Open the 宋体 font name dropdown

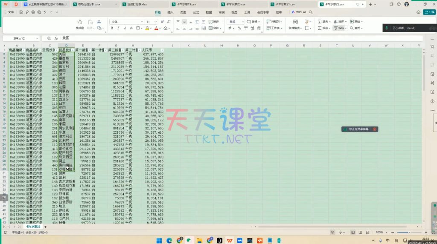(126, 22)
